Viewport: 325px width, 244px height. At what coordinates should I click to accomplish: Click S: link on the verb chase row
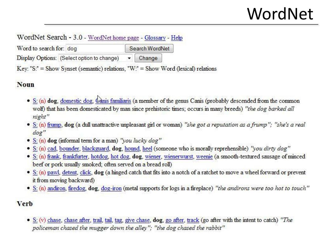pos(35,220)
